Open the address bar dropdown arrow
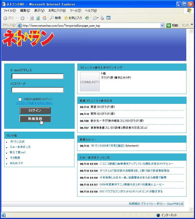Viewport: 195px width, 219px height. 162,25
